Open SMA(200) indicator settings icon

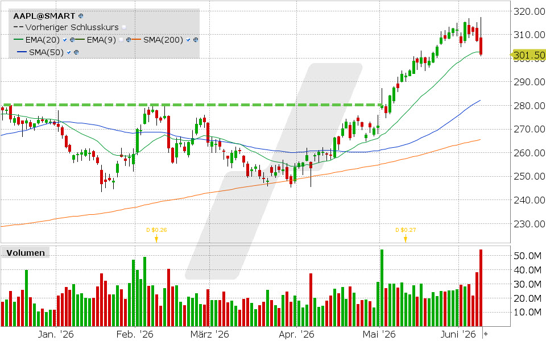[x=196, y=40]
